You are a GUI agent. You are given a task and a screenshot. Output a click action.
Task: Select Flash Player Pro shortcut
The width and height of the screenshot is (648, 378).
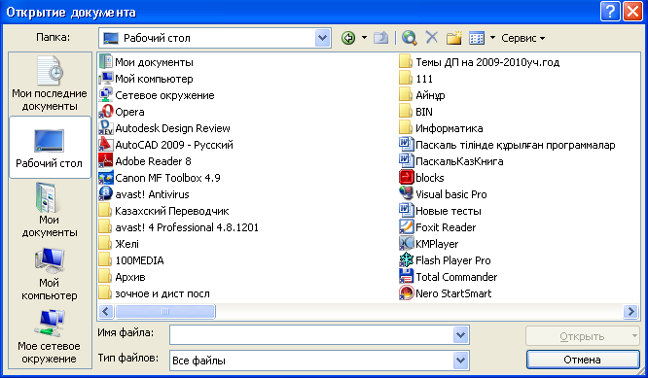tap(445, 260)
